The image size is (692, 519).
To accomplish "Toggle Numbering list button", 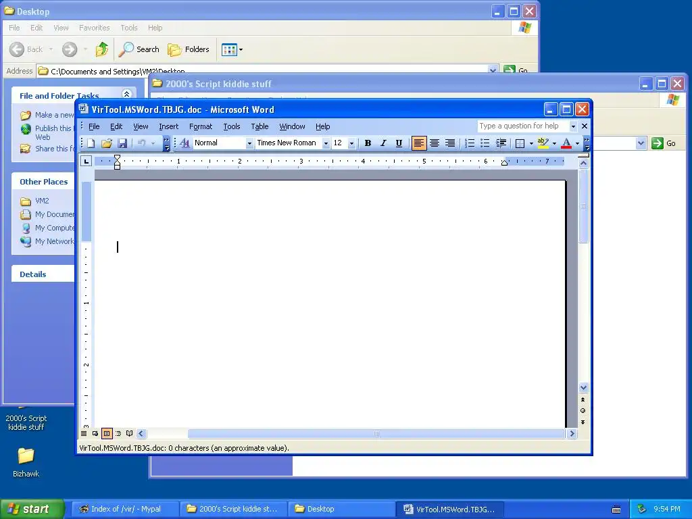I will pos(470,143).
